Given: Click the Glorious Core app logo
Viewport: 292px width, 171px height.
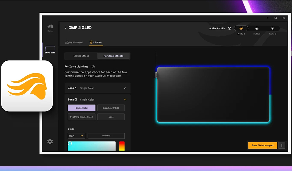Looking at the screenshot, I should (27, 86).
